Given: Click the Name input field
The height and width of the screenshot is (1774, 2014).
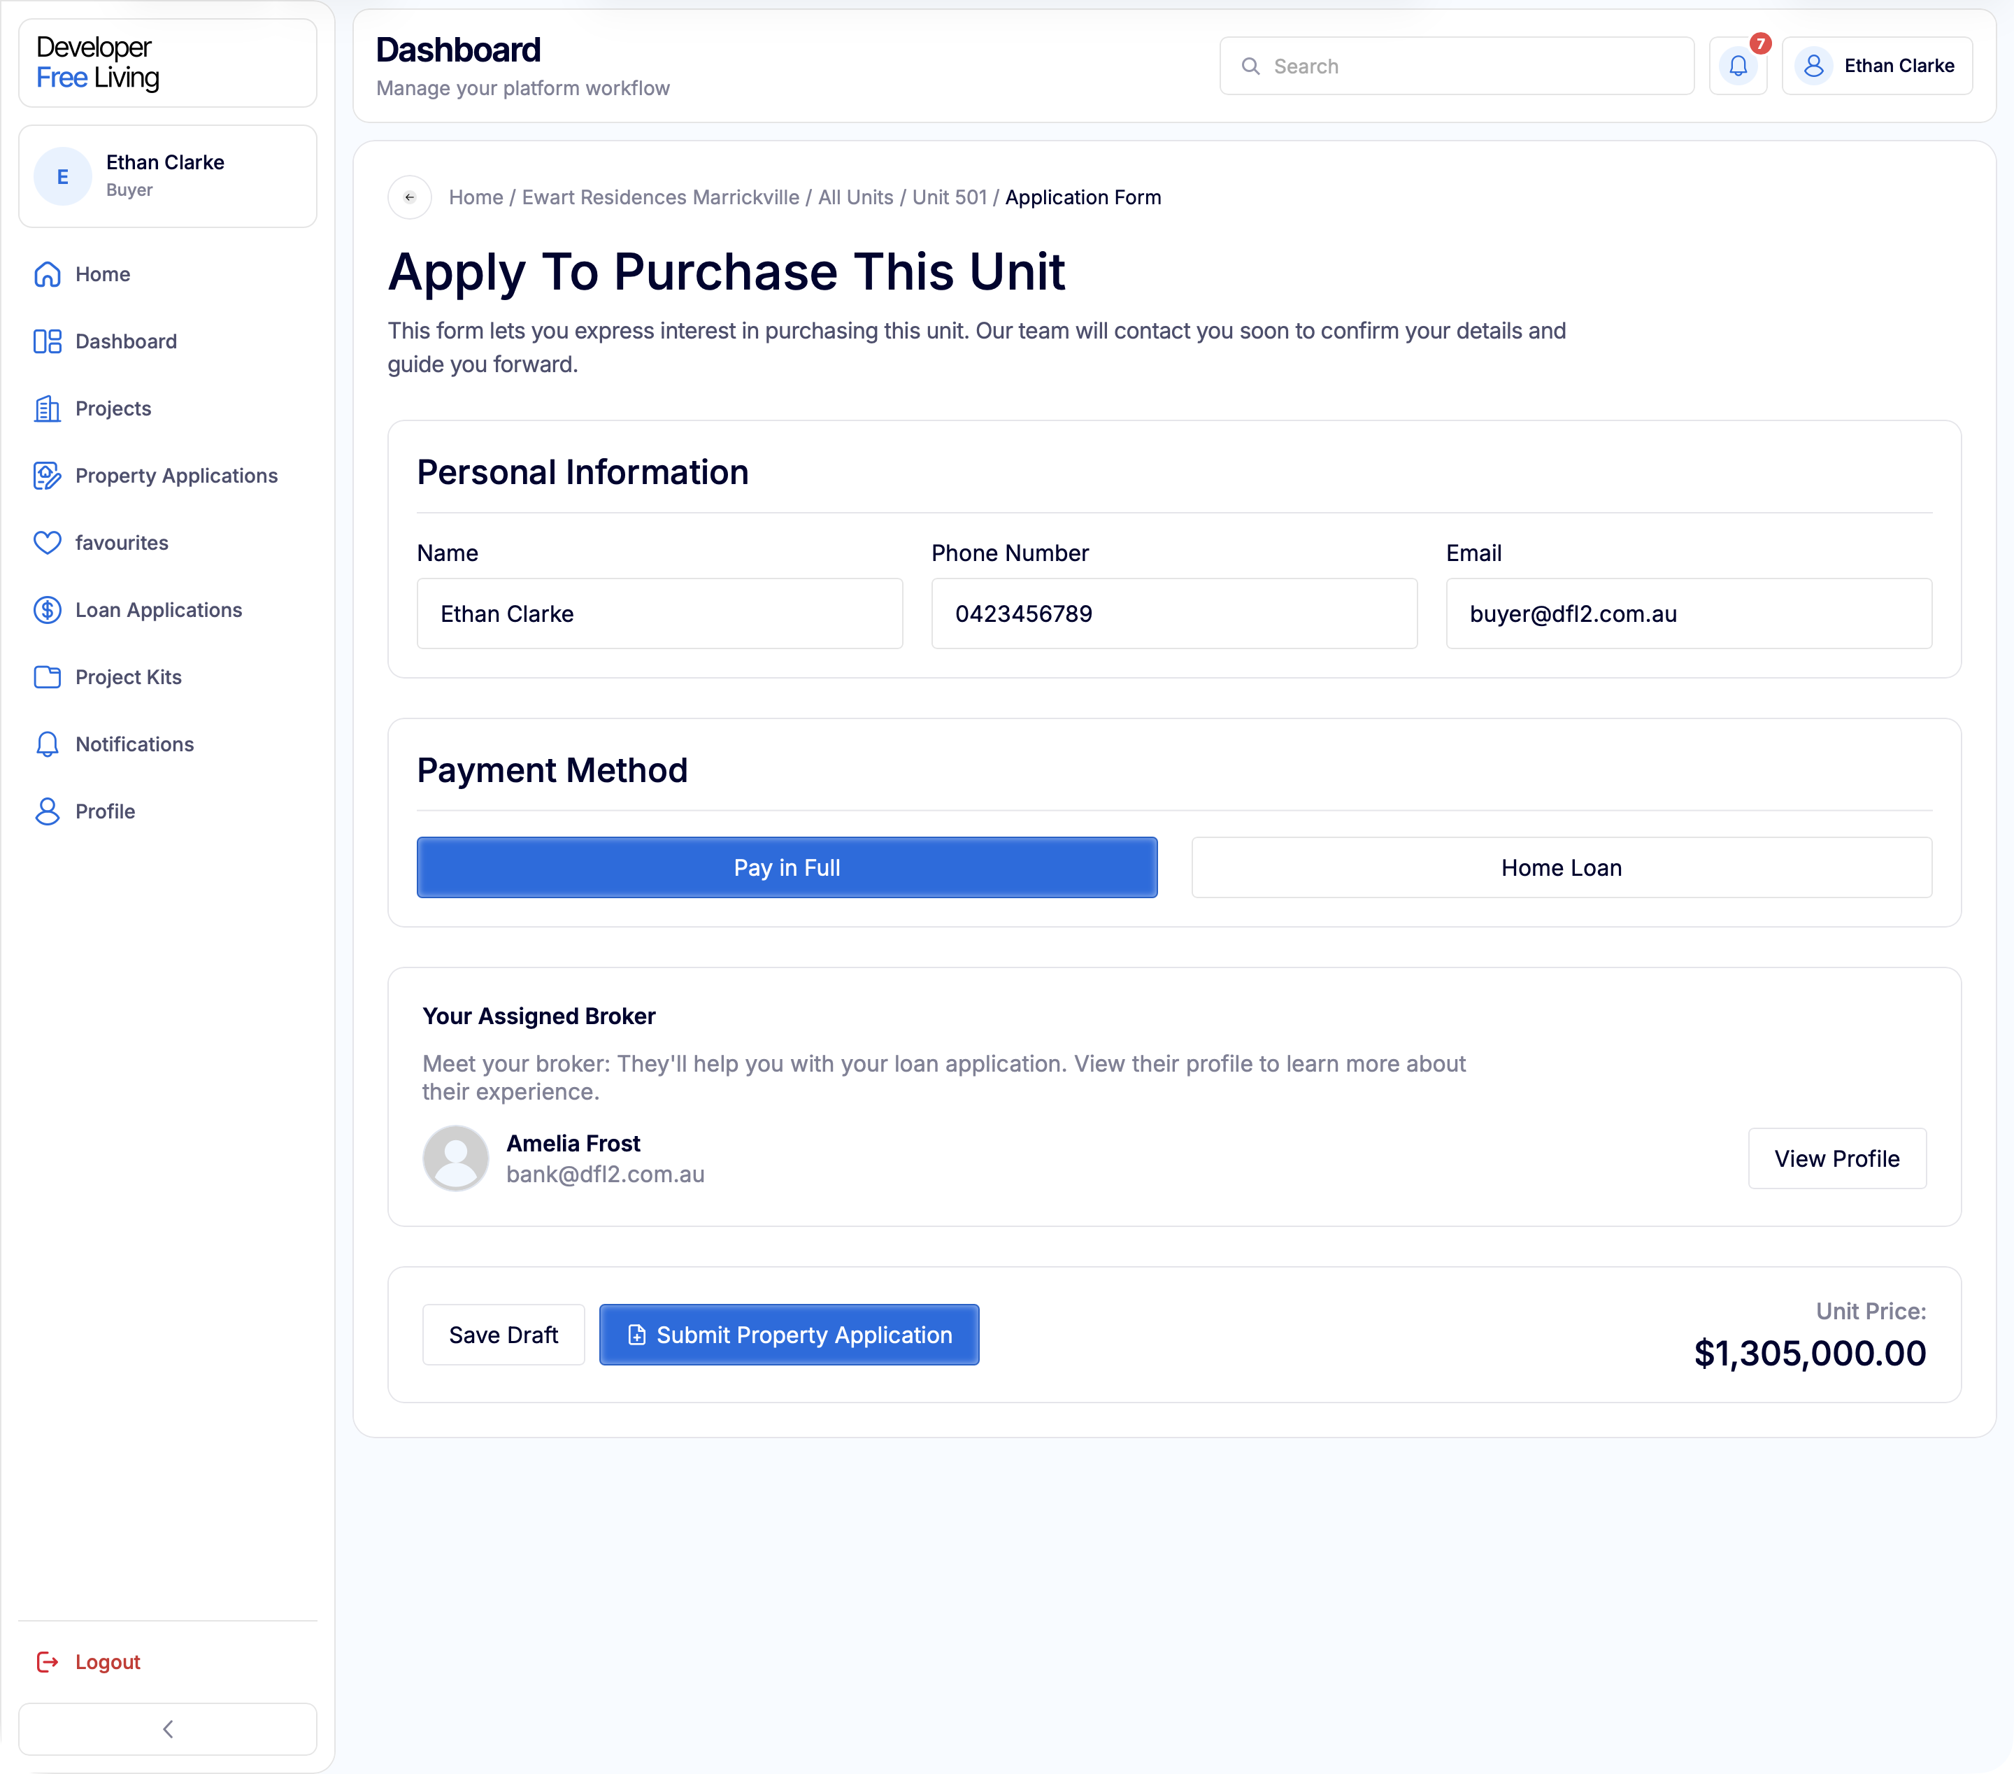Looking at the screenshot, I should [659, 613].
